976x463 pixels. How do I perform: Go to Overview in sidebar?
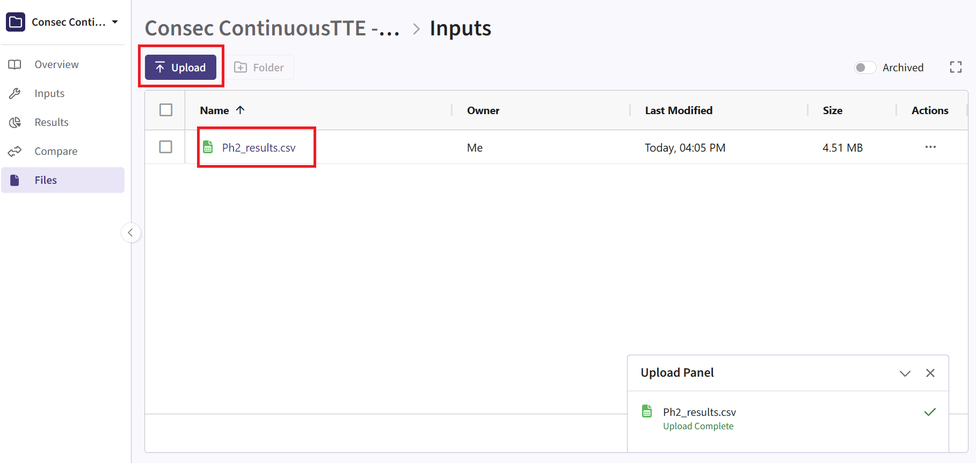pyautogui.click(x=56, y=64)
